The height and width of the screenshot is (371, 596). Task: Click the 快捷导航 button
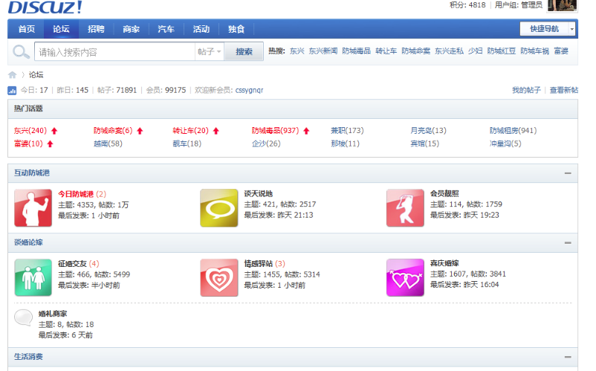[544, 29]
